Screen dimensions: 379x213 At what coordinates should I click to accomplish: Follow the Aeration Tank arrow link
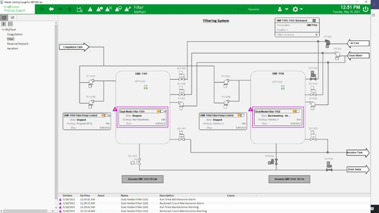pos(358,152)
